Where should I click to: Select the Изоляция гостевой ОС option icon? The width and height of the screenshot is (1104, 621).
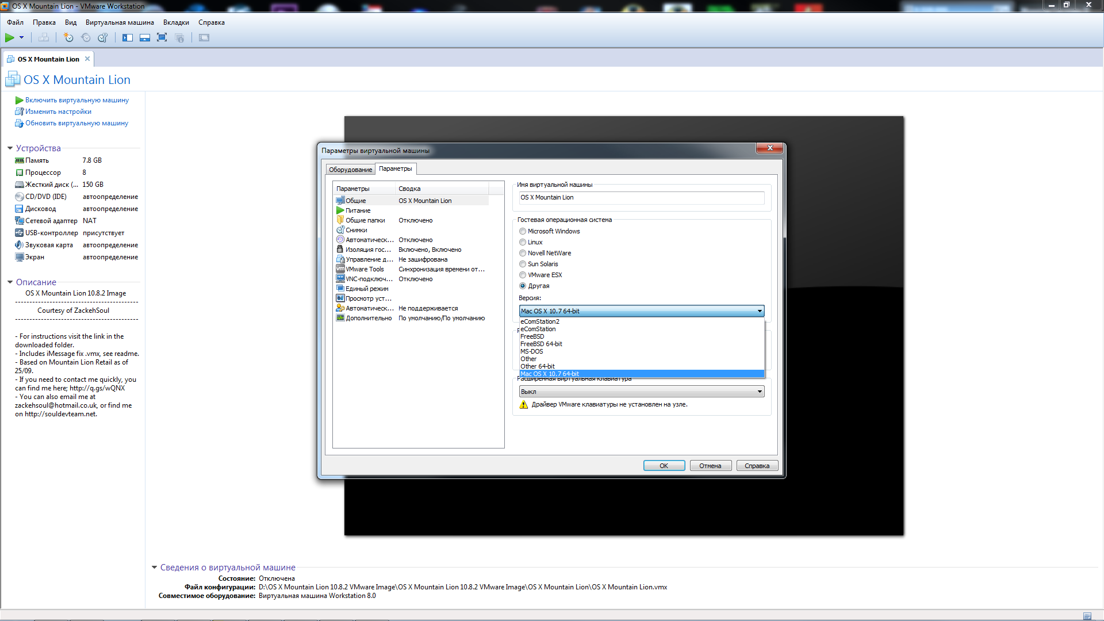(x=340, y=250)
